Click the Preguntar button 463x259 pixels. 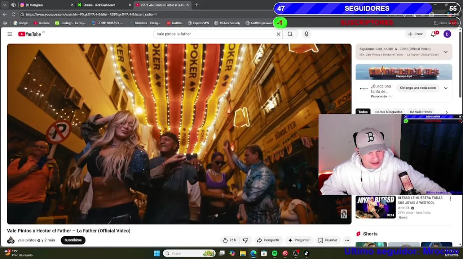[299, 240]
